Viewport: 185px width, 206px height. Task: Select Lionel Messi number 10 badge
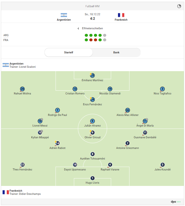pos(40,121)
